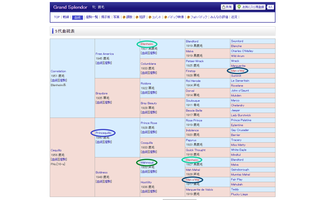
Task: View the 写真 tab
Action: coord(116,17)
